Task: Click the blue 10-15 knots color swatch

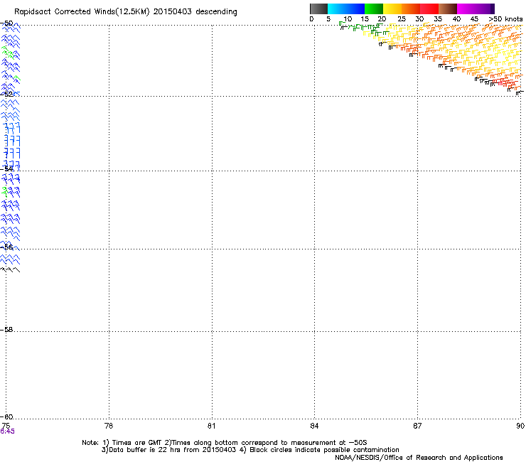Action: pyautogui.click(x=355, y=9)
